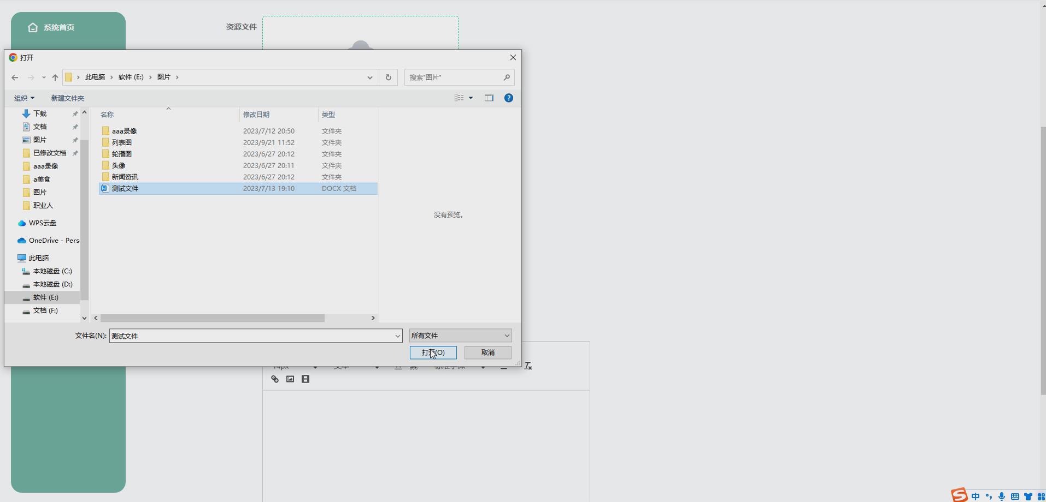Change view layout icon in toolbar
This screenshot has height=502, width=1046.
(x=459, y=98)
